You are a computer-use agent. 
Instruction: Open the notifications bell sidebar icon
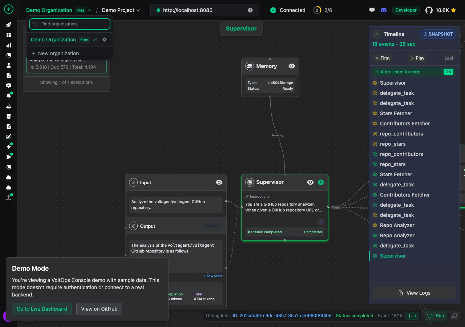(x=9, y=96)
